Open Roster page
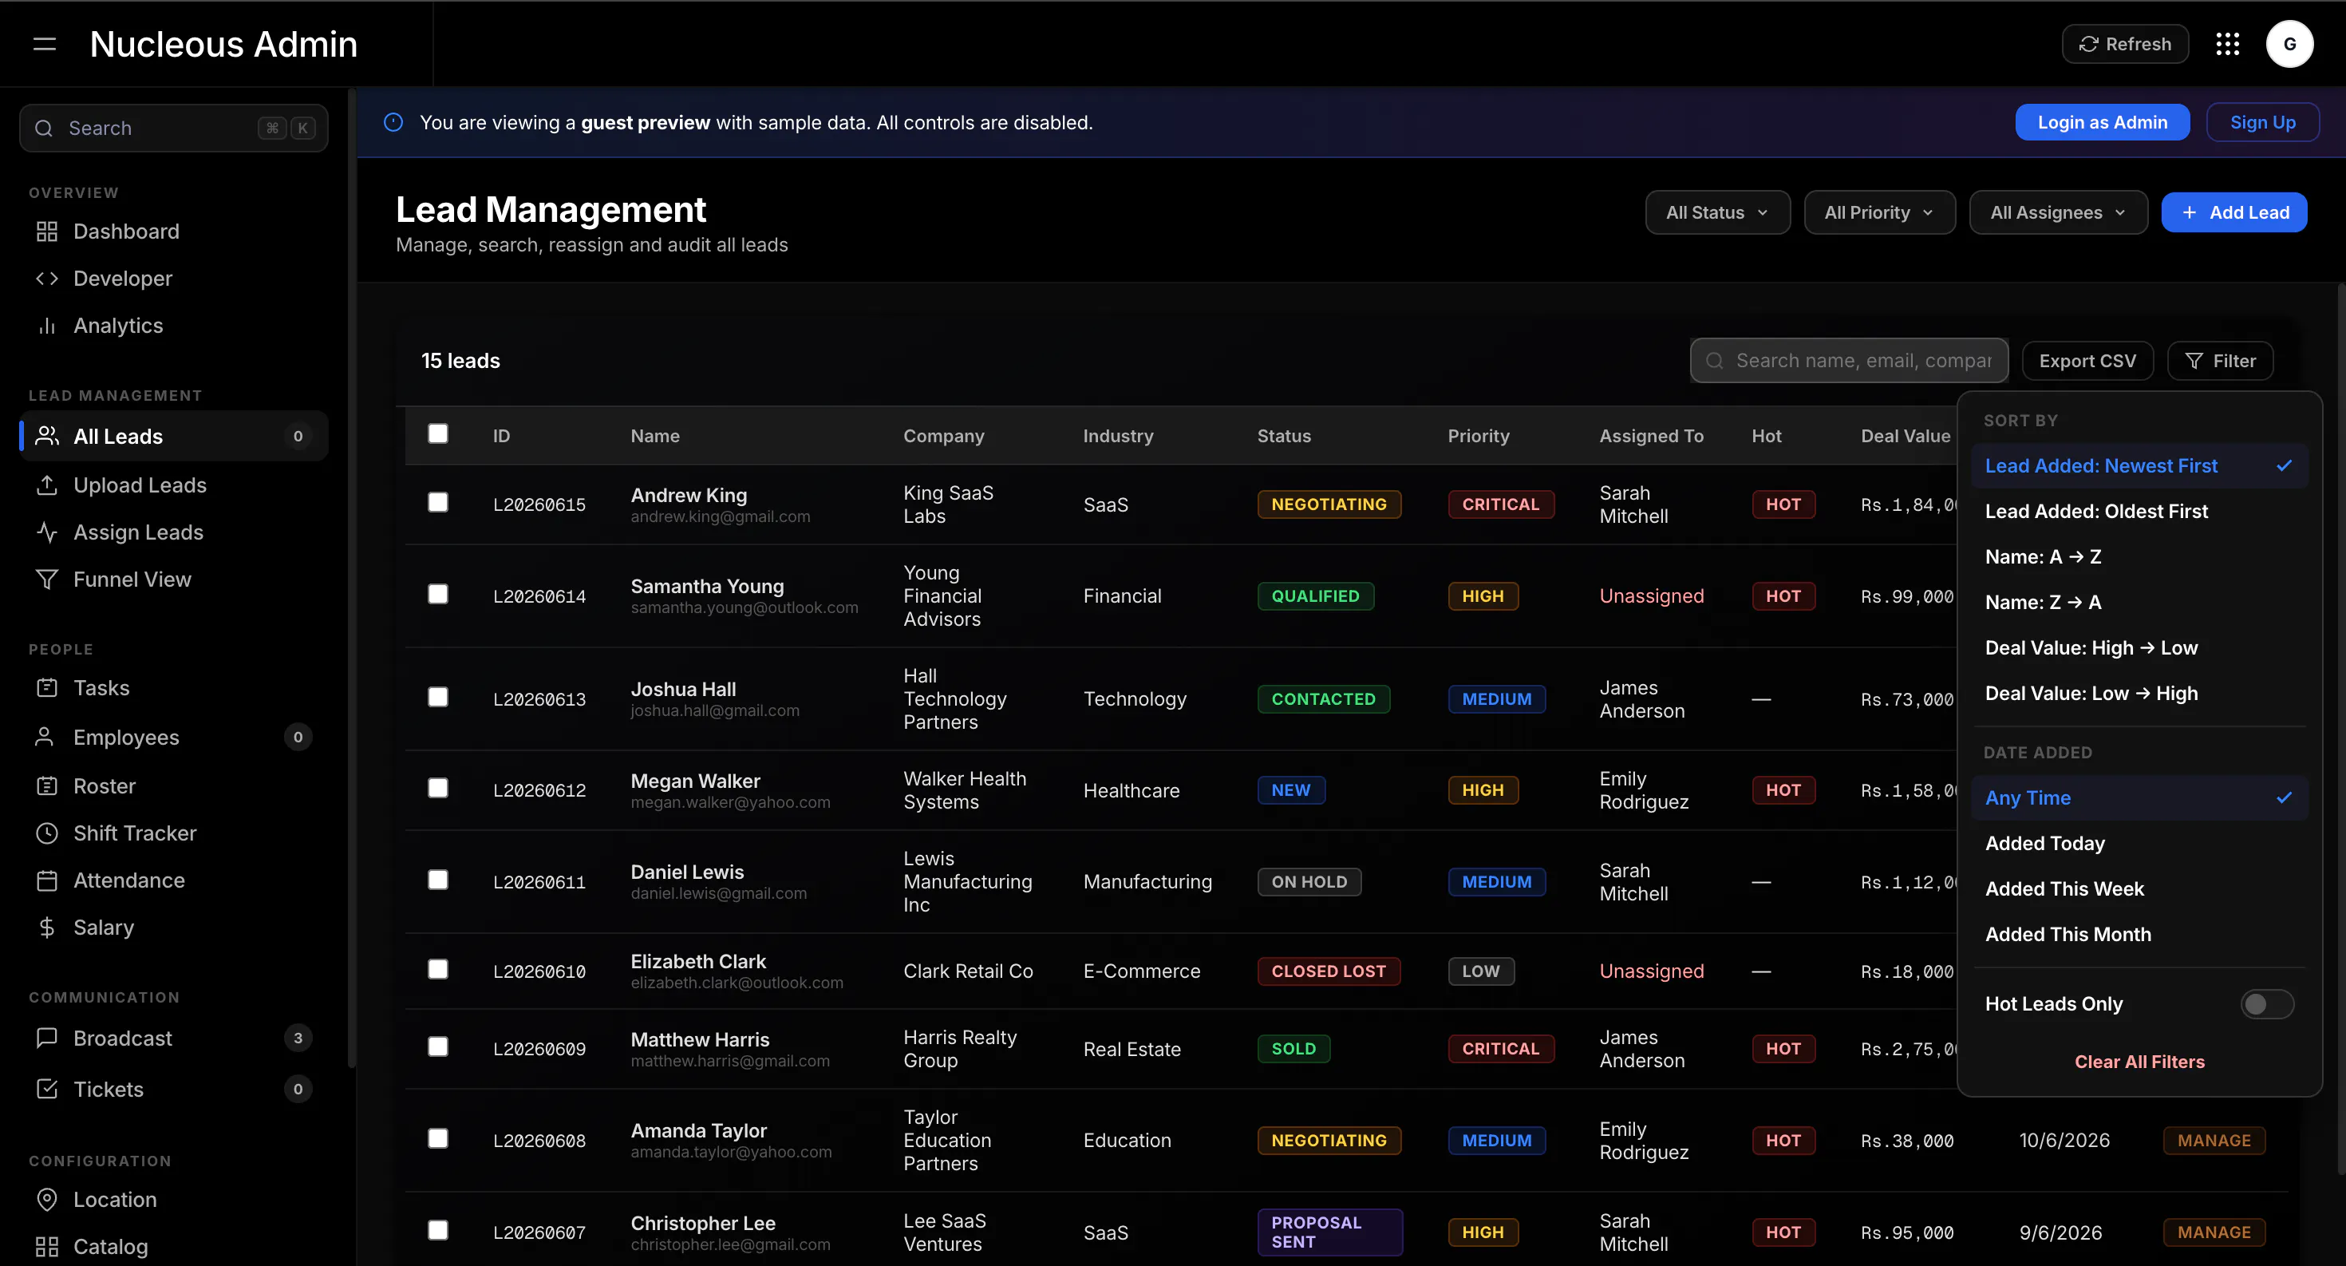The height and width of the screenshot is (1266, 2346). click(x=173, y=786)
